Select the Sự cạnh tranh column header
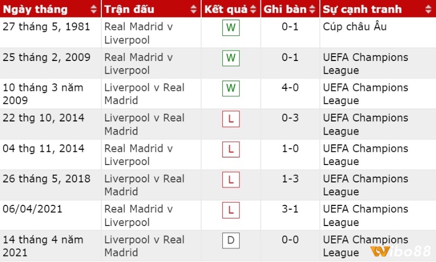The height and width of the screenshot is (262, 436). click(362, 9)
